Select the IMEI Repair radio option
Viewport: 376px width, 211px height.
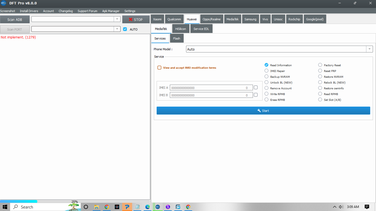pos(266,71)
